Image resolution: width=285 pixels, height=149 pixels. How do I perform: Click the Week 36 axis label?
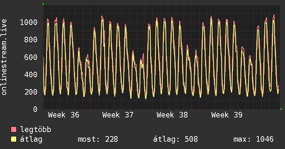[64, 115]
